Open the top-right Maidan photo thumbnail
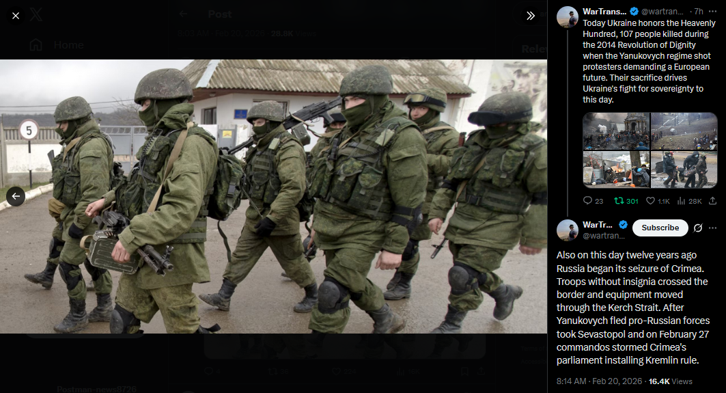Viewport: 726px width, 393px height. click(684, 131)
